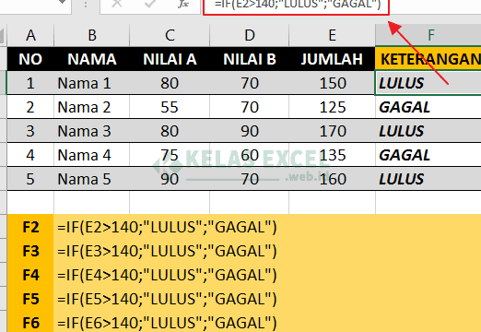Click the NILAI B header cell
481x332 pixels.
click(250, 59)
